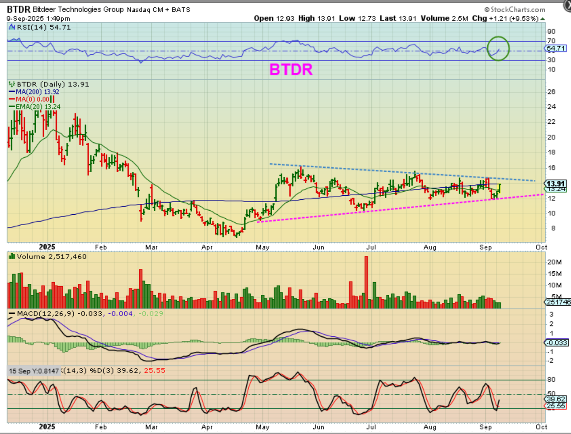Click the green '-0.029' MACD histogram value
The height and width of the screenshot is (434, 571).
151,313
